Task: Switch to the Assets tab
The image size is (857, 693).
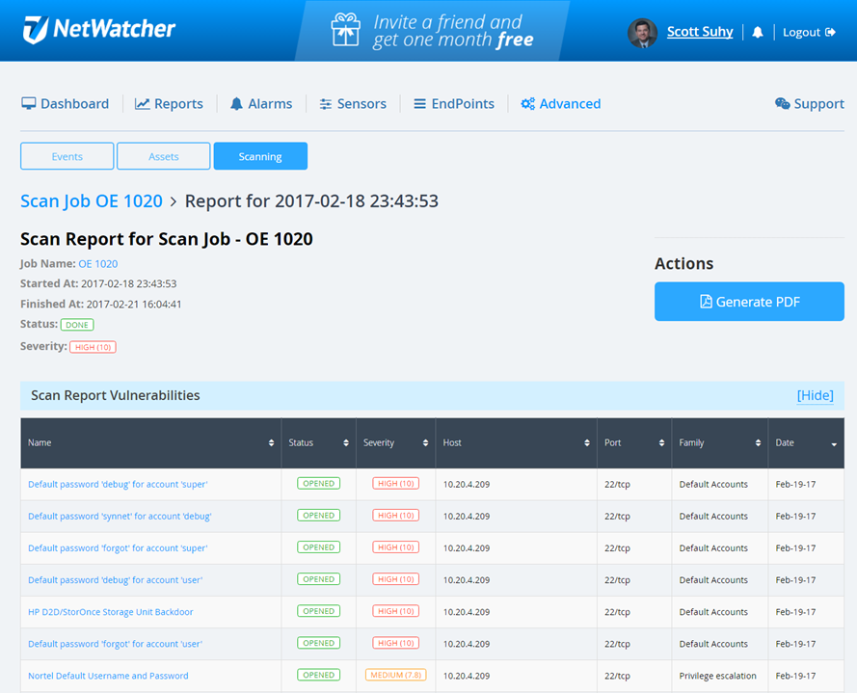Action: tap(163, 155)
